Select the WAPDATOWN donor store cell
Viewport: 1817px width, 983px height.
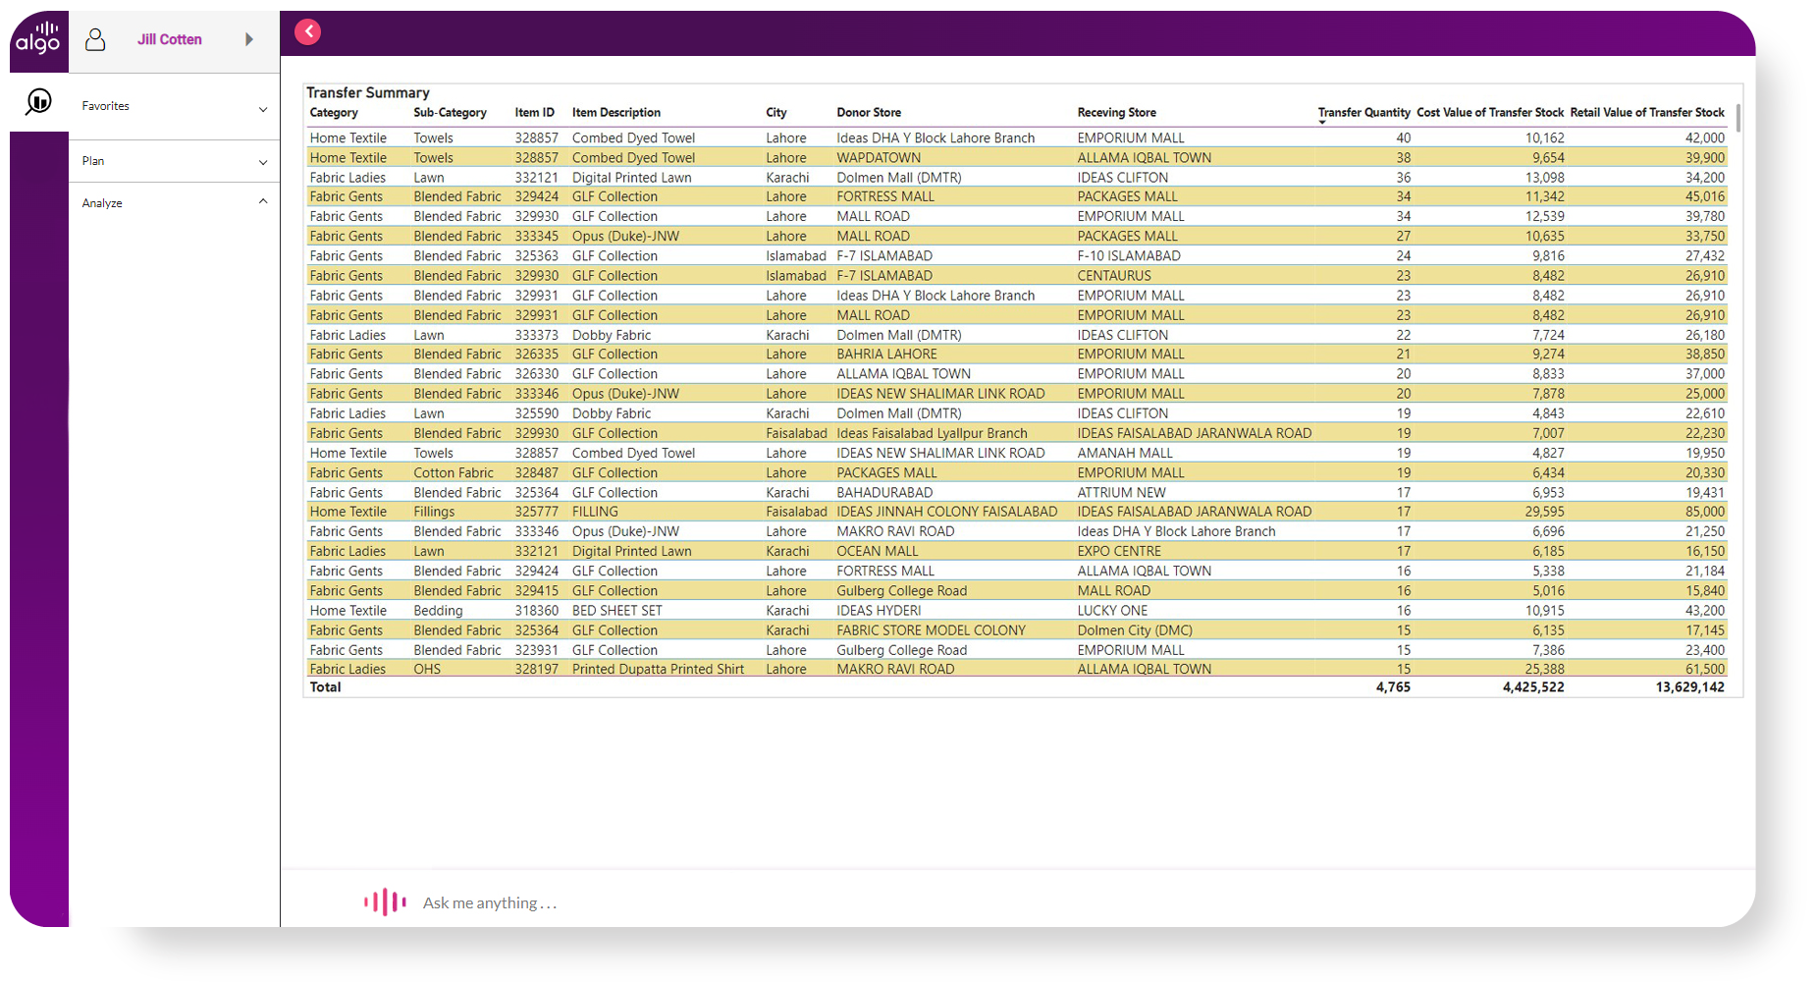click(x=879, y=158)
